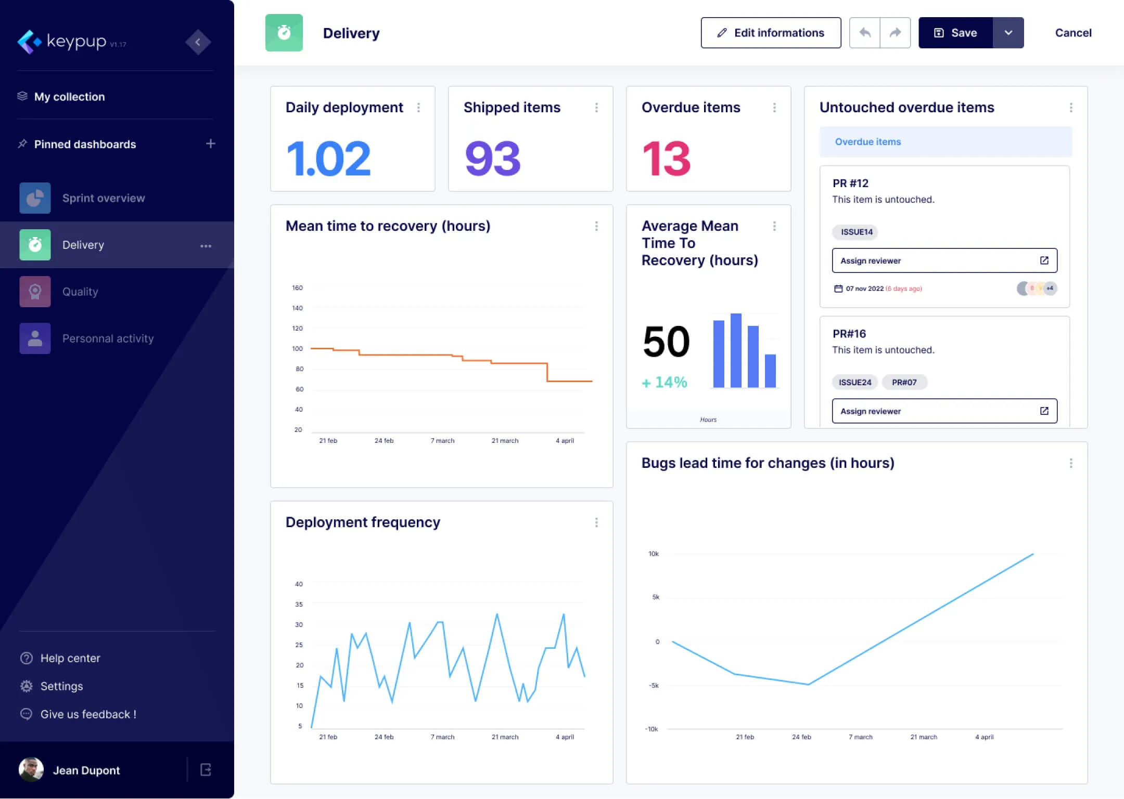Open the Quality dashboard via its badge icon
1124x799 pixels.
pos(34,291)
